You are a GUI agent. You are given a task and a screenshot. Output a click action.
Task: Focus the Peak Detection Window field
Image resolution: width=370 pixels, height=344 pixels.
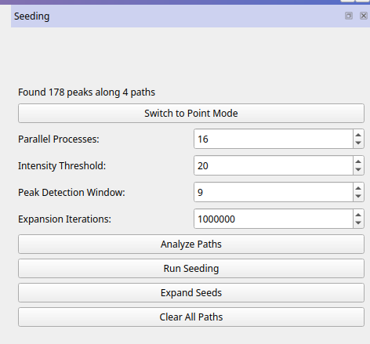point(274,192)
